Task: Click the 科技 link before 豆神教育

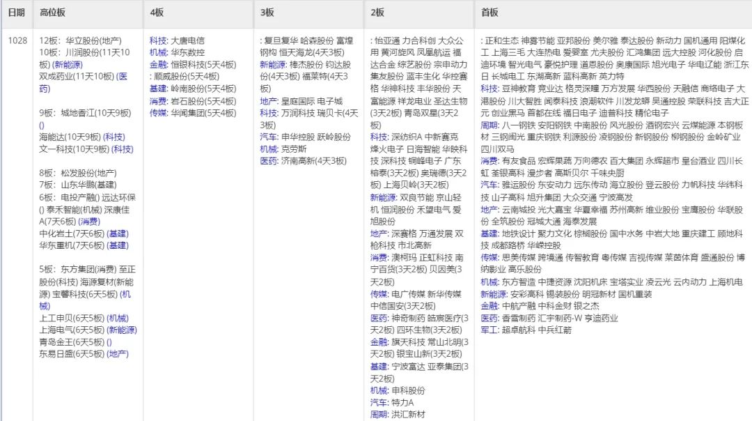Action: click(x=489, y=89)
